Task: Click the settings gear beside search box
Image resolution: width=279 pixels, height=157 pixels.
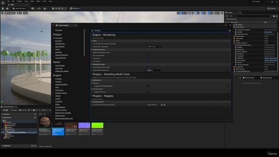Action: (230, 31)
